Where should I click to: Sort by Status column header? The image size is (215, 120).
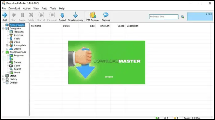[x=66, y=26]
